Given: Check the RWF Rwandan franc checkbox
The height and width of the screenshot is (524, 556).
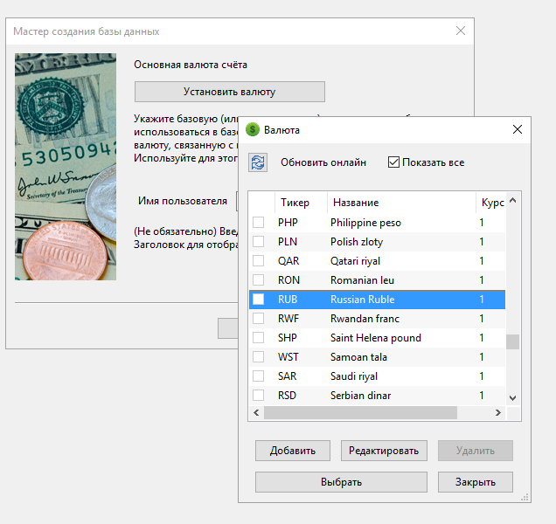Looking at the screenshot, I should pos(258,318).
